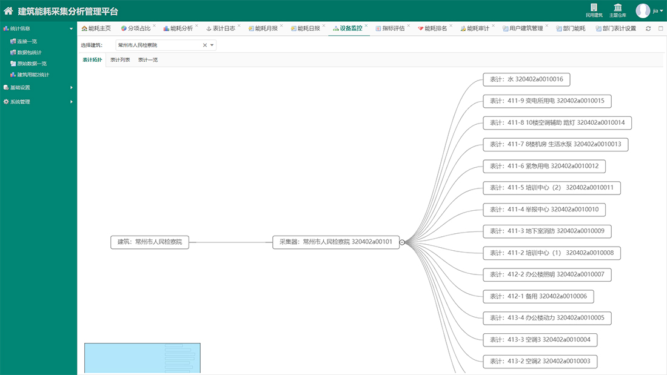The image size is (667, 375).
Task: Open the 主题仓库 icon in header
Action: point(618,10)
